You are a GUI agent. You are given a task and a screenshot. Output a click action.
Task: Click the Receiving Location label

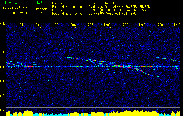[x=68, y=7]
